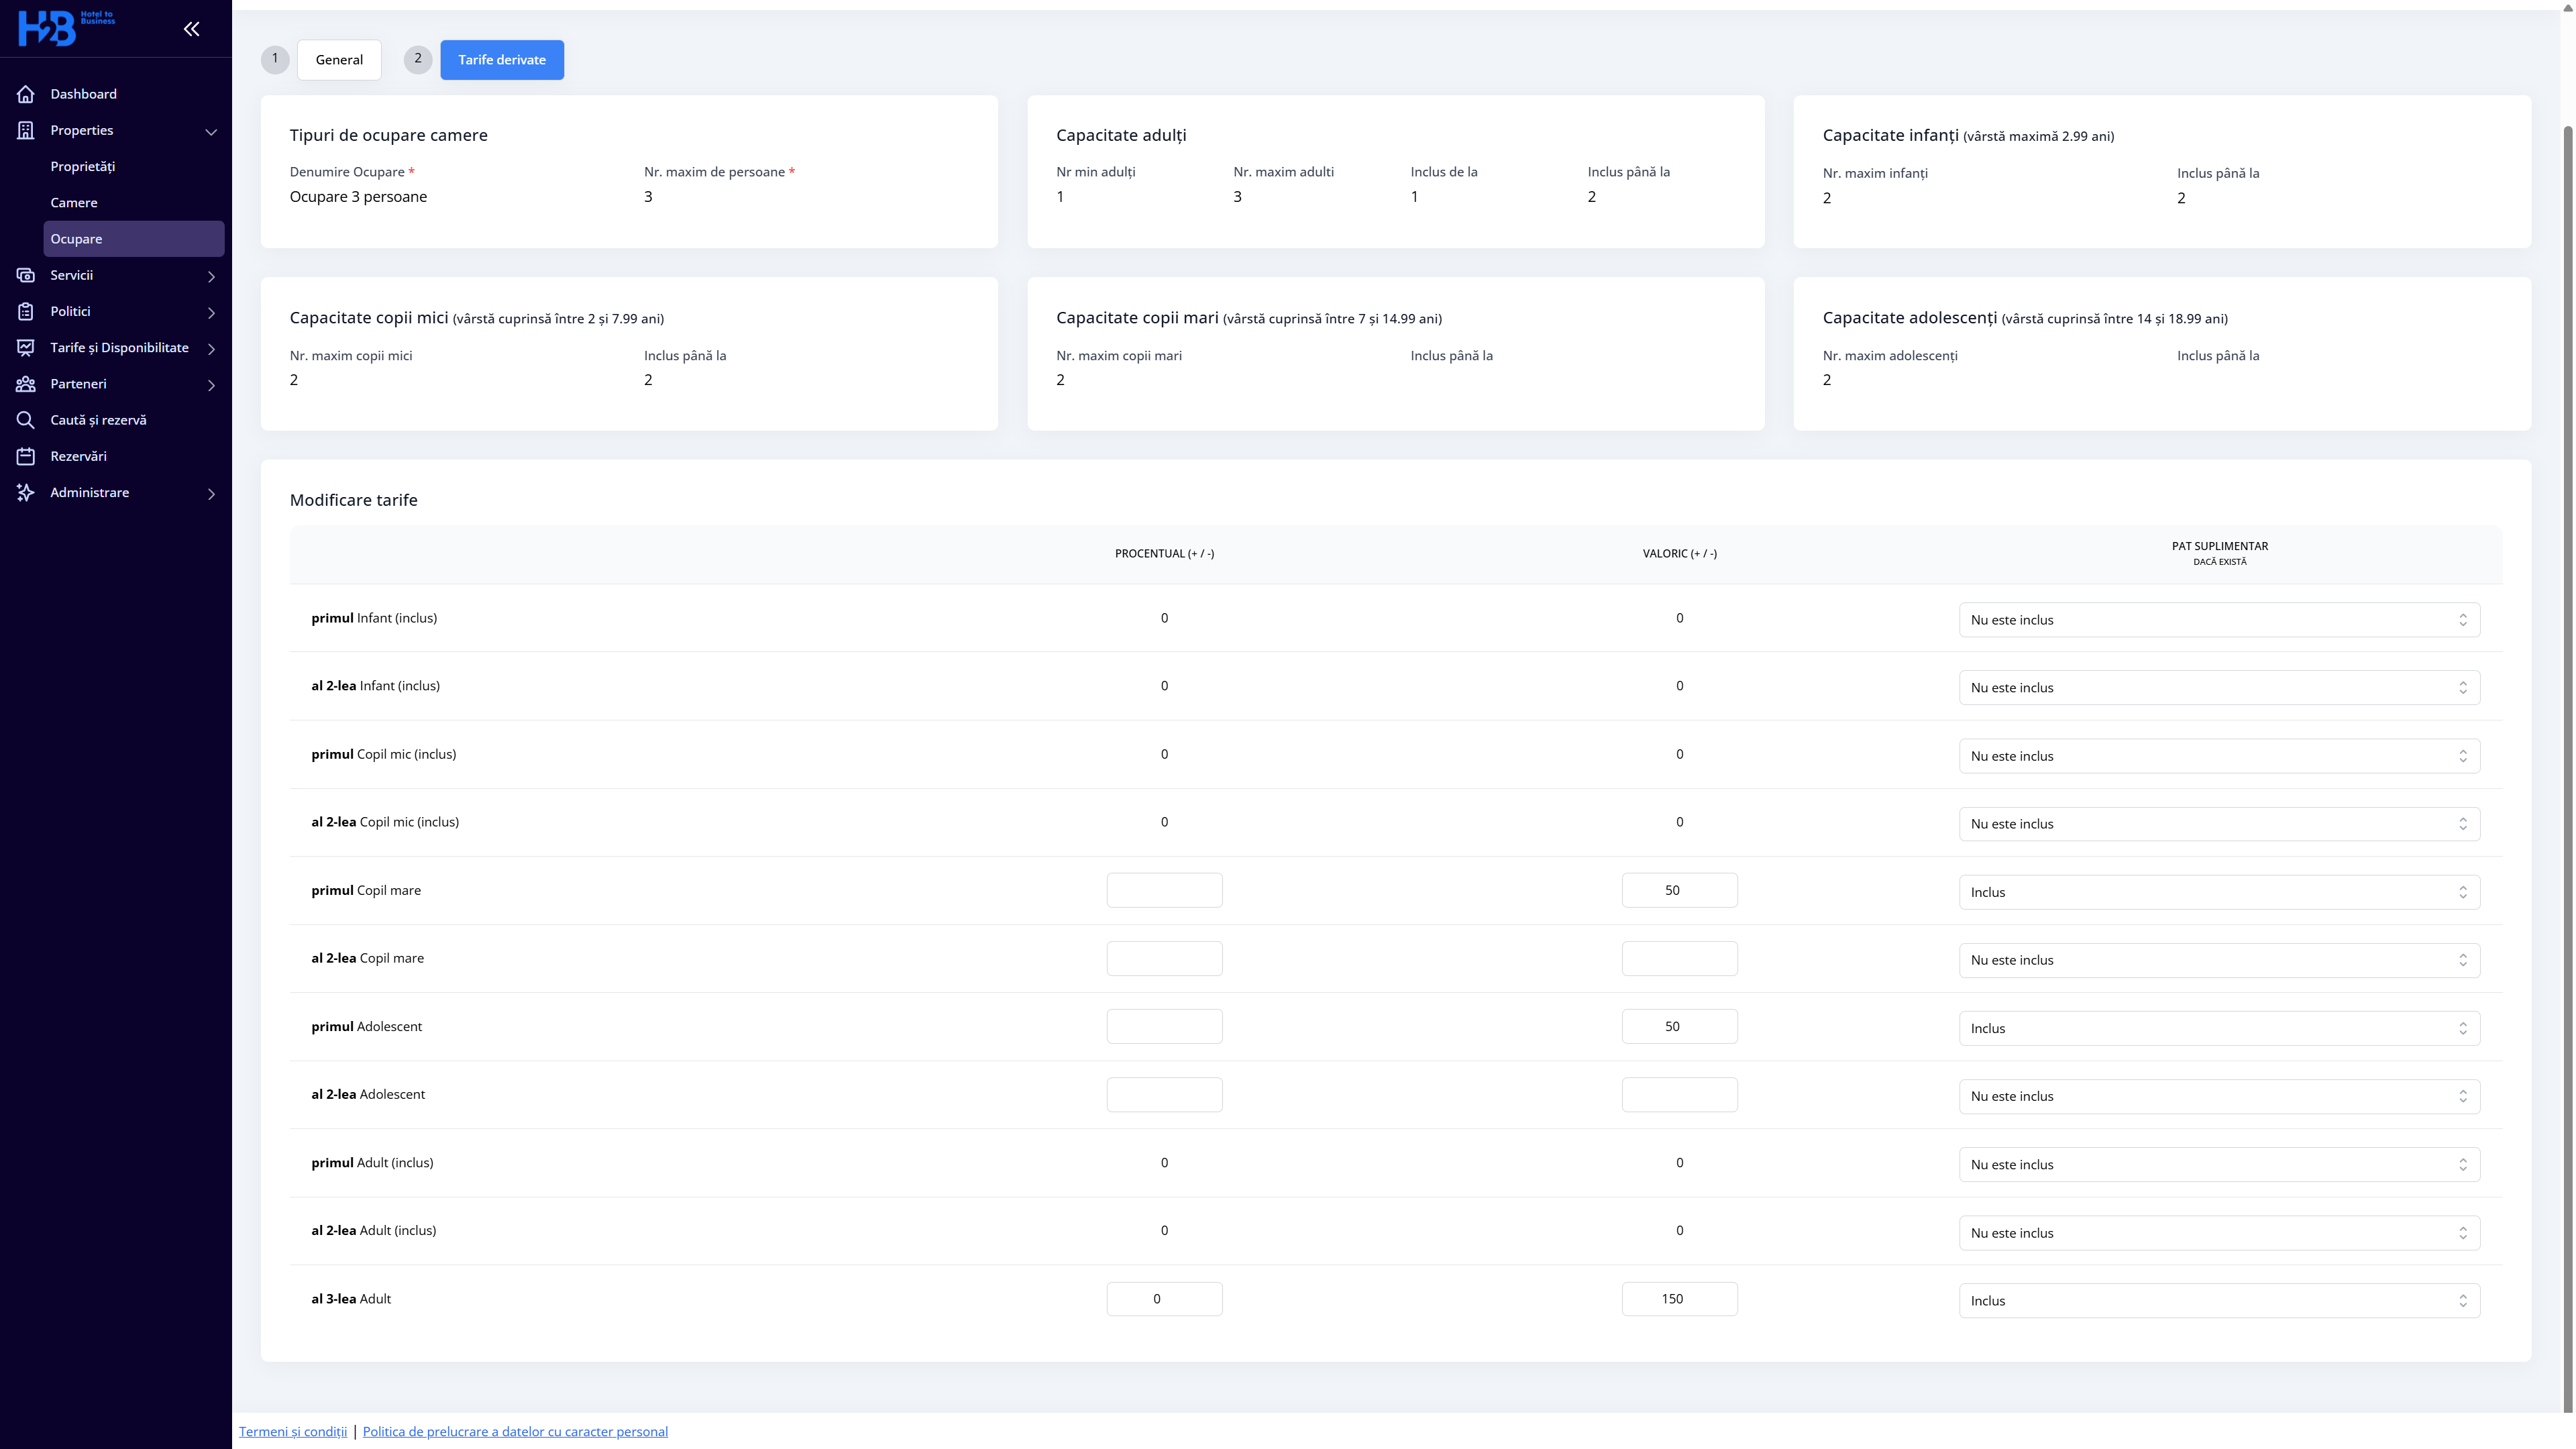Expand the Servicii submenu chevron
The height and width of the screenshot is (1449, 2576).
[x=211, y=277]
